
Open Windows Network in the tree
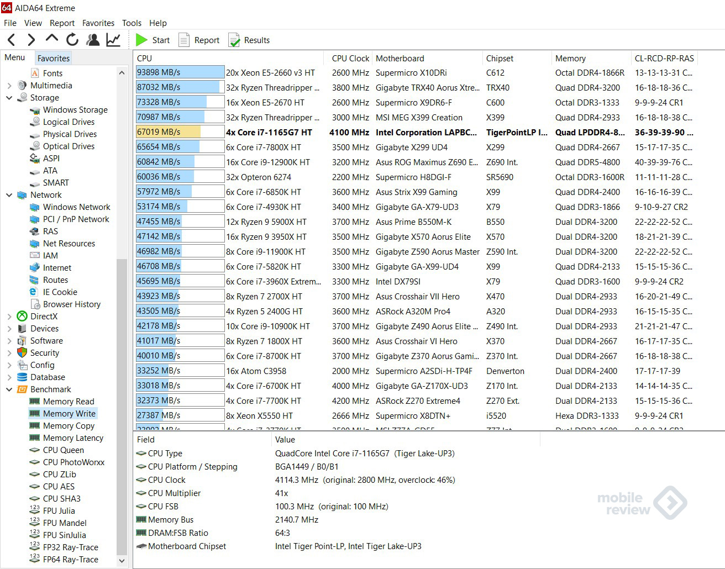(x=76, y=207)
